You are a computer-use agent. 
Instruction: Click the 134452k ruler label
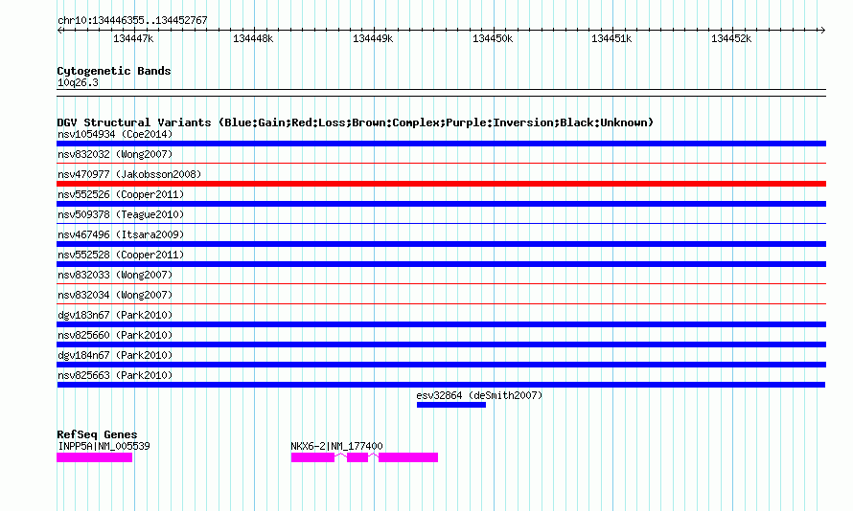pos(731,38)
